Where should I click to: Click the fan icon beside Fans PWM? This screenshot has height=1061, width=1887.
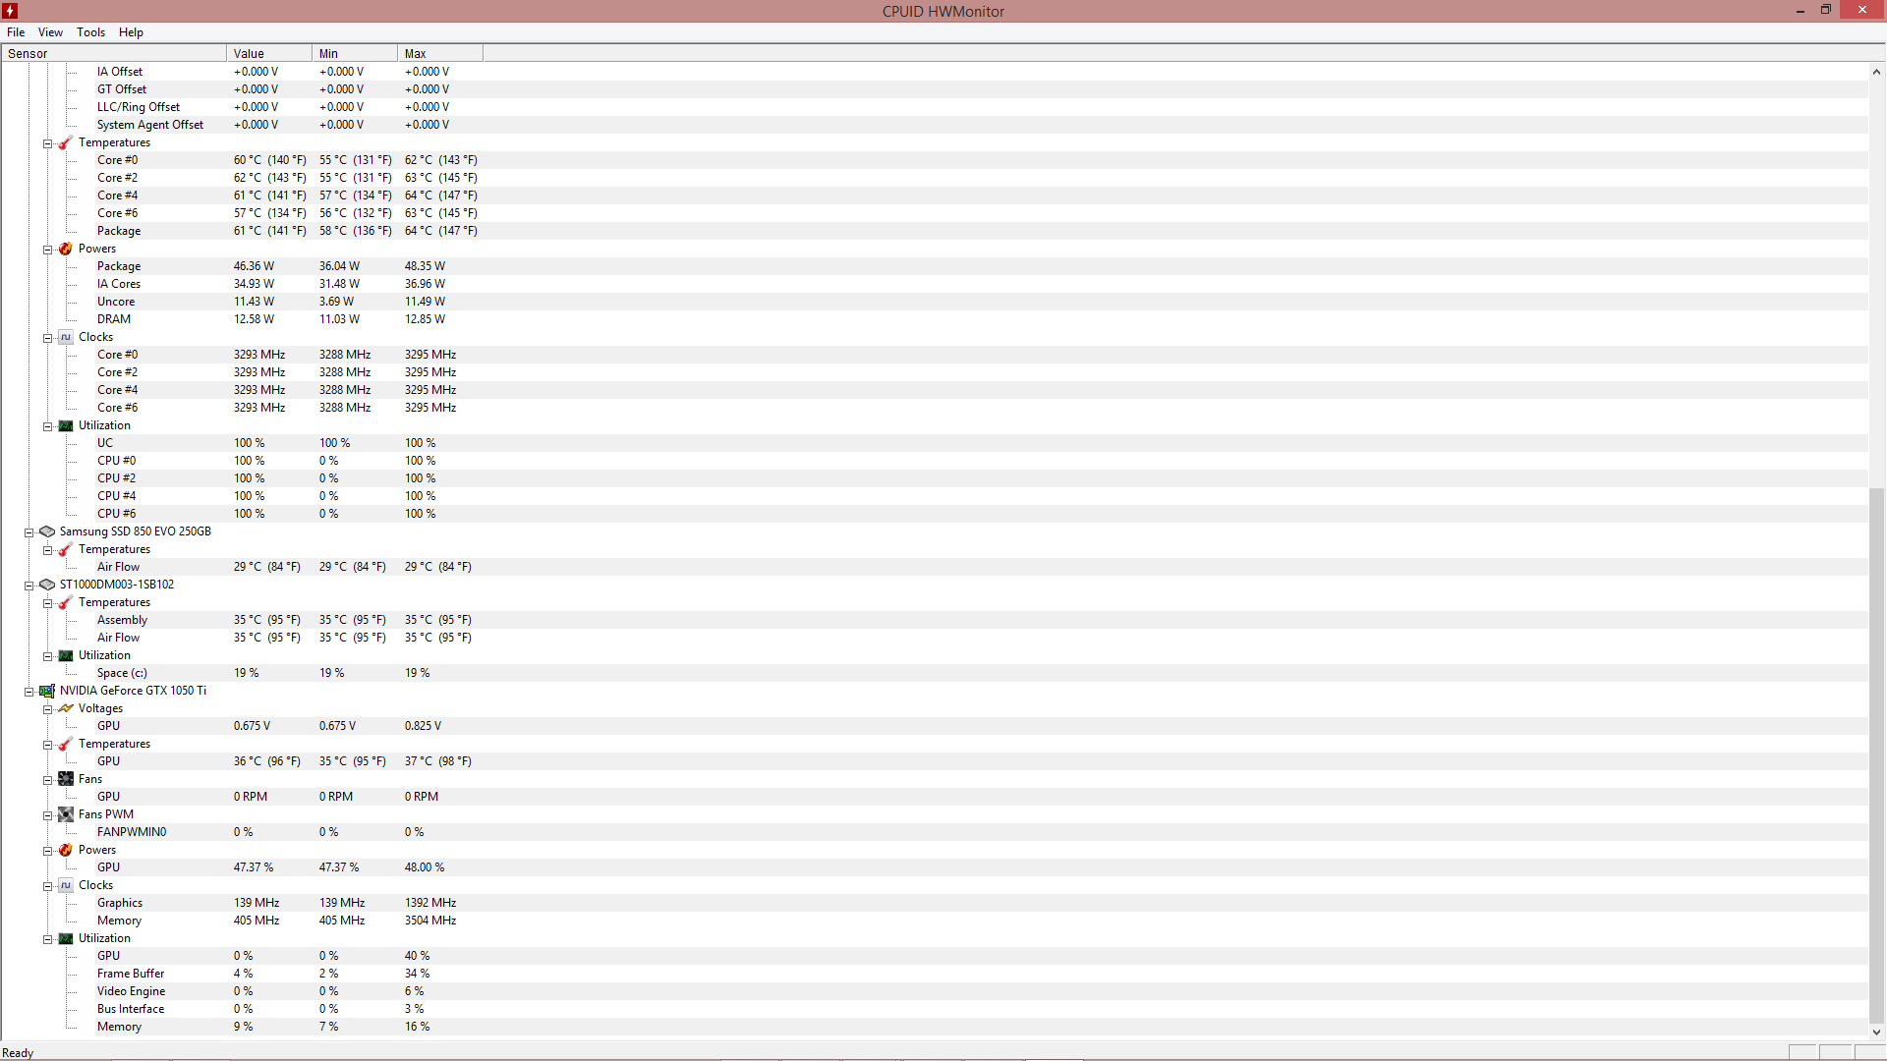pyautogui.click(x=66, y=814)
